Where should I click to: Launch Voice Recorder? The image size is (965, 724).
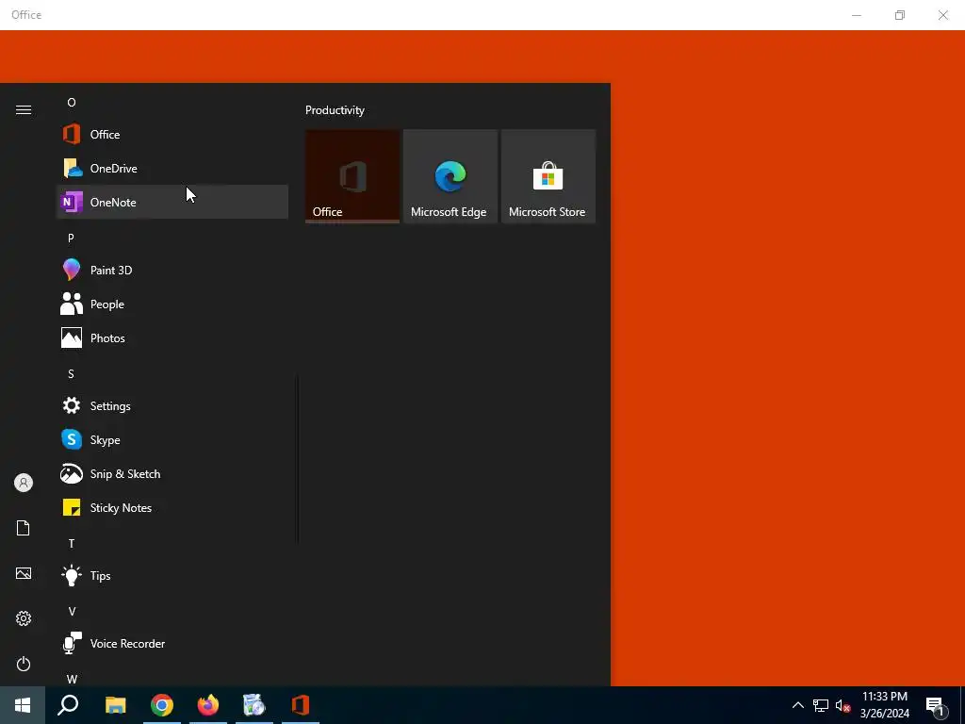[x=172, y=643]
